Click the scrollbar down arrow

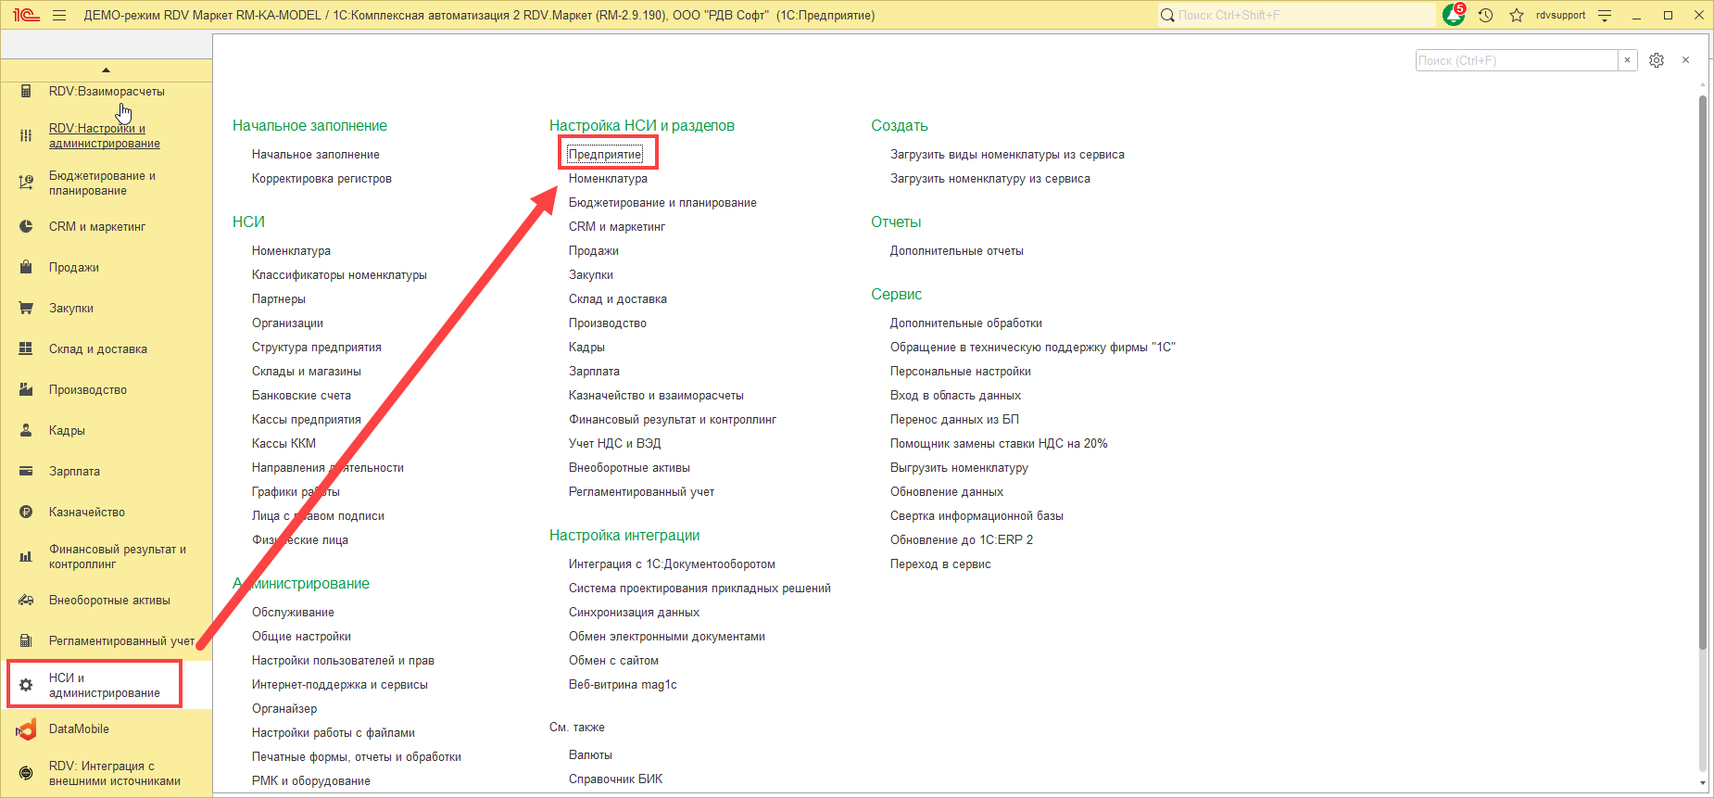click(1703, 783)
